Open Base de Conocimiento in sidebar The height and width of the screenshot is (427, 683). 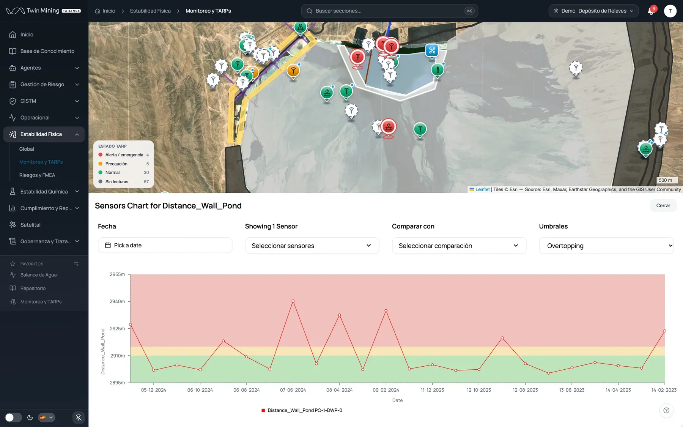point(44,51)
